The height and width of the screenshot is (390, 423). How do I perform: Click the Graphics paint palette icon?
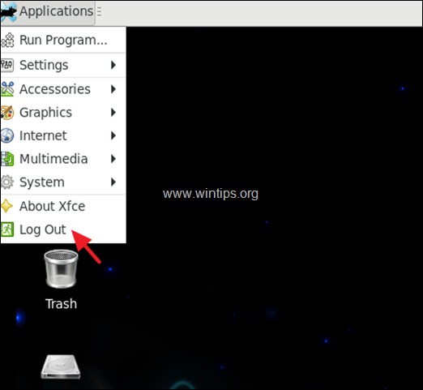click(x=7, y=113)
